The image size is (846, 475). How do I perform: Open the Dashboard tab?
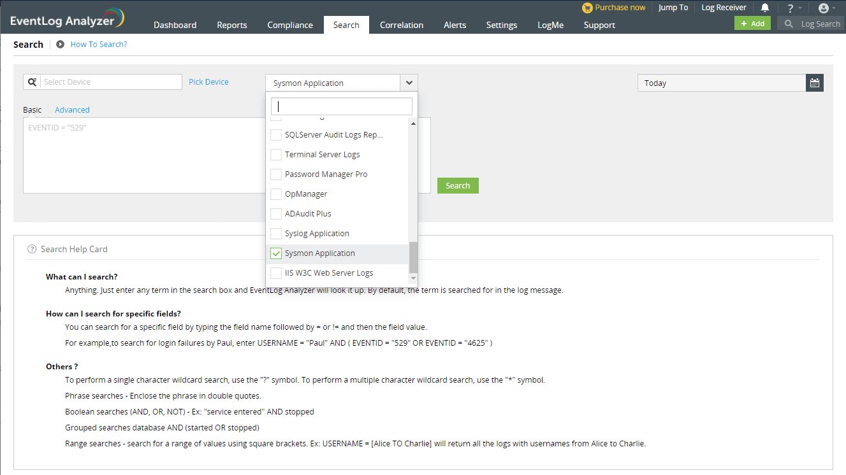(175, 25)
